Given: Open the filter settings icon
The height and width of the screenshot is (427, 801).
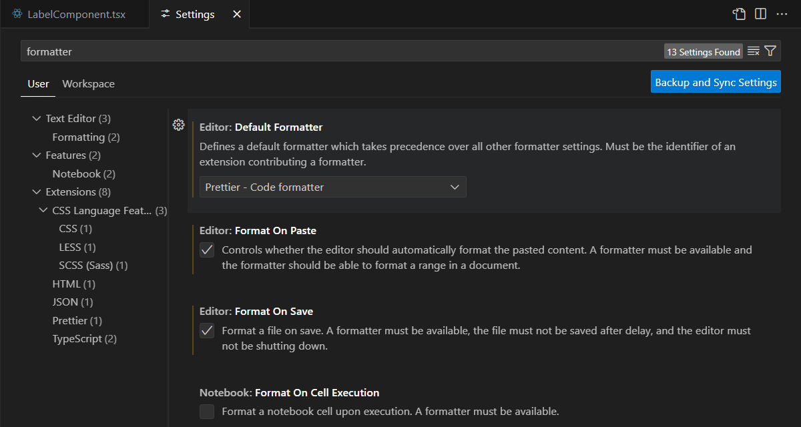Looking at the screenshot, I should click(771, 51).
